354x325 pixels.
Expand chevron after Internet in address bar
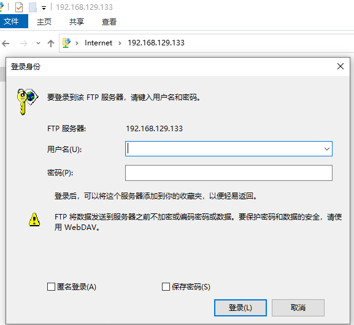pyautogui.click(x=120, y=43)
